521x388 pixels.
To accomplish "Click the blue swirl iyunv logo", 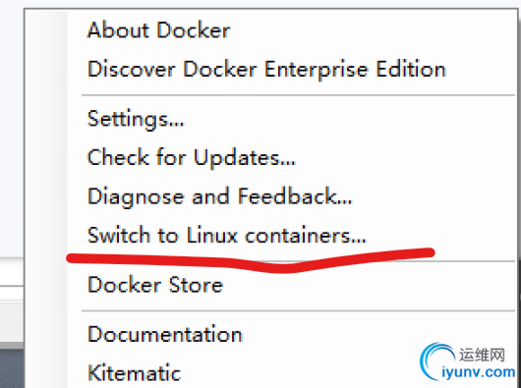I will point(437,361).
